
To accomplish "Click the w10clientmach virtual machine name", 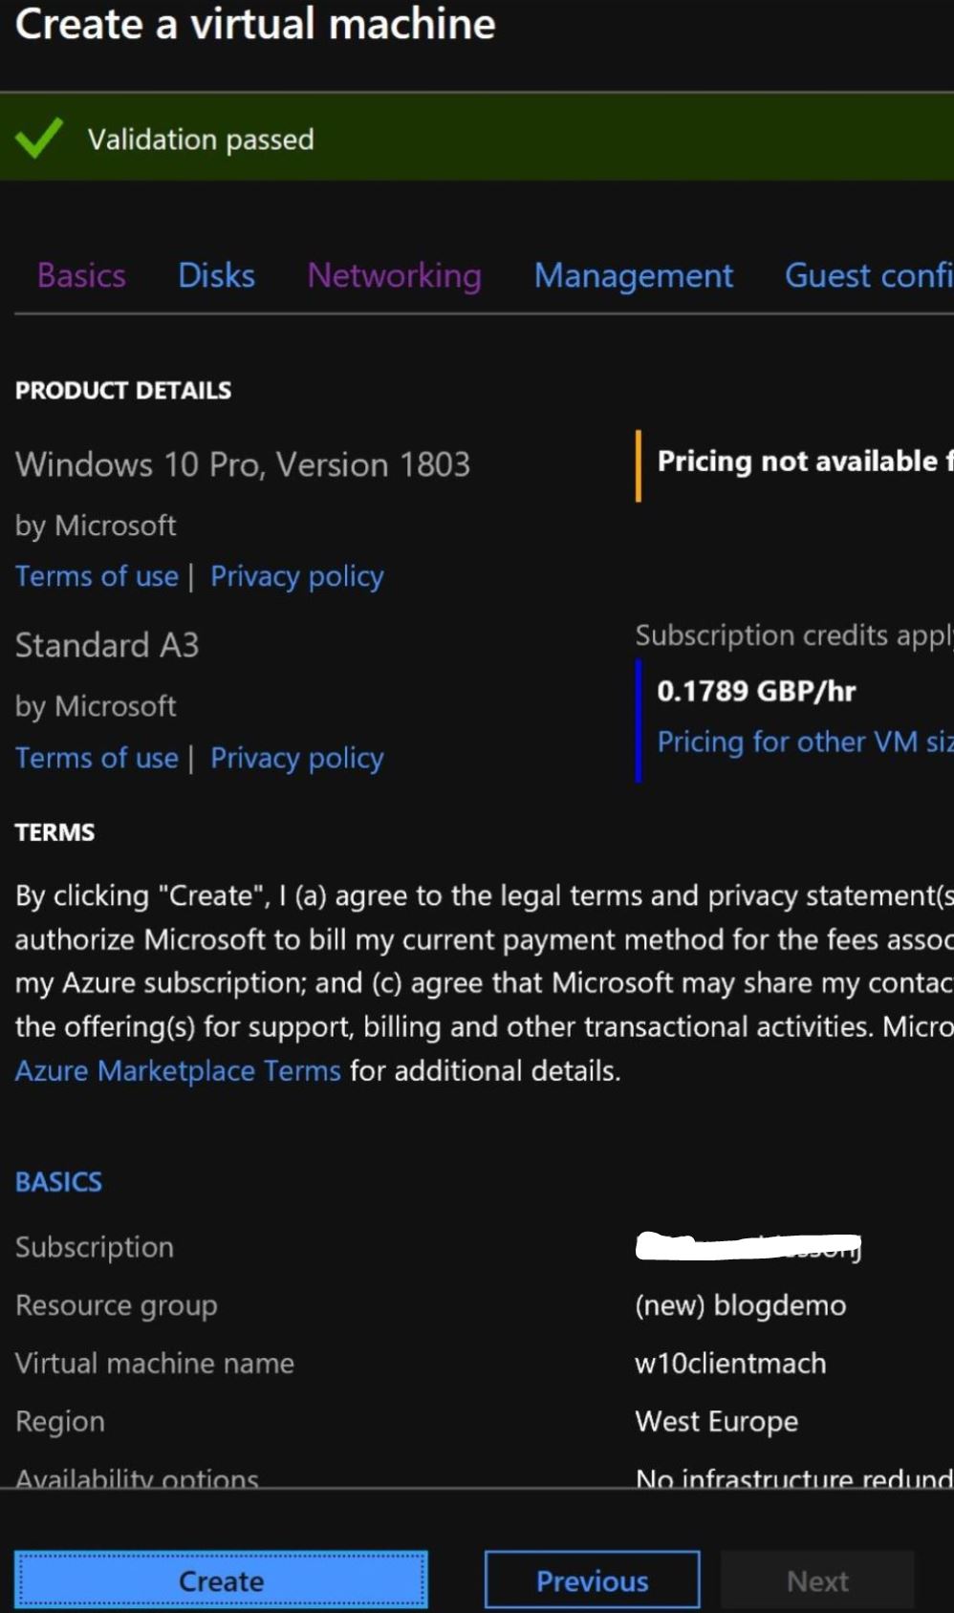I will [730, 1364].
